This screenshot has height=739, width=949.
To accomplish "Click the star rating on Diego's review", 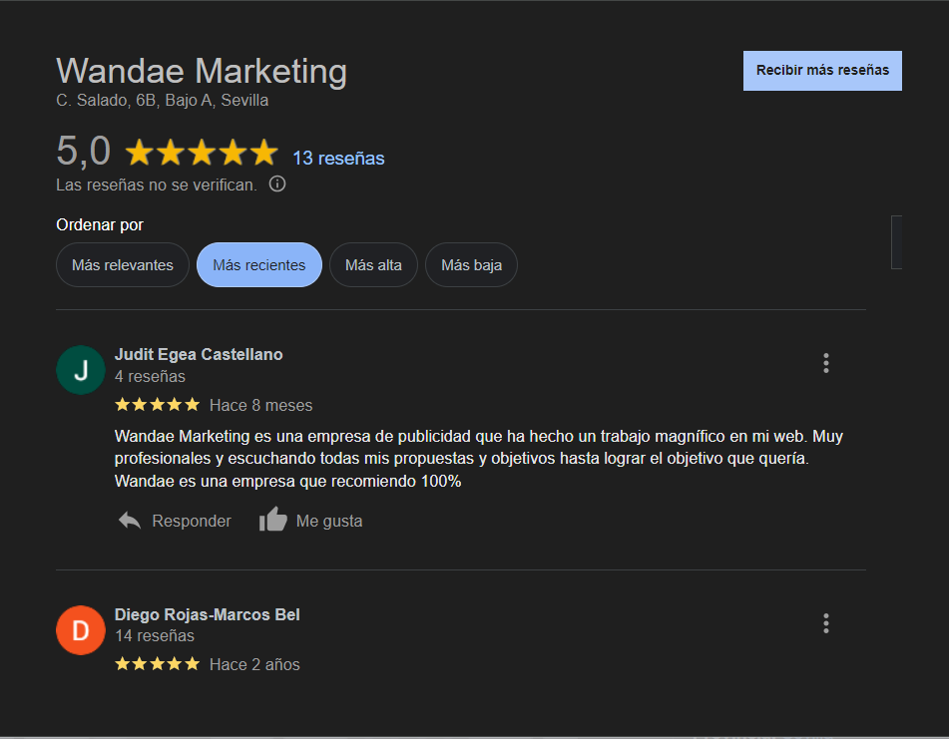I will coord(158,664).
